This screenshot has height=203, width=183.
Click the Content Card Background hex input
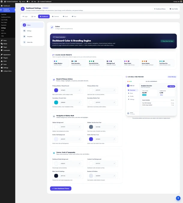point(105,164)
